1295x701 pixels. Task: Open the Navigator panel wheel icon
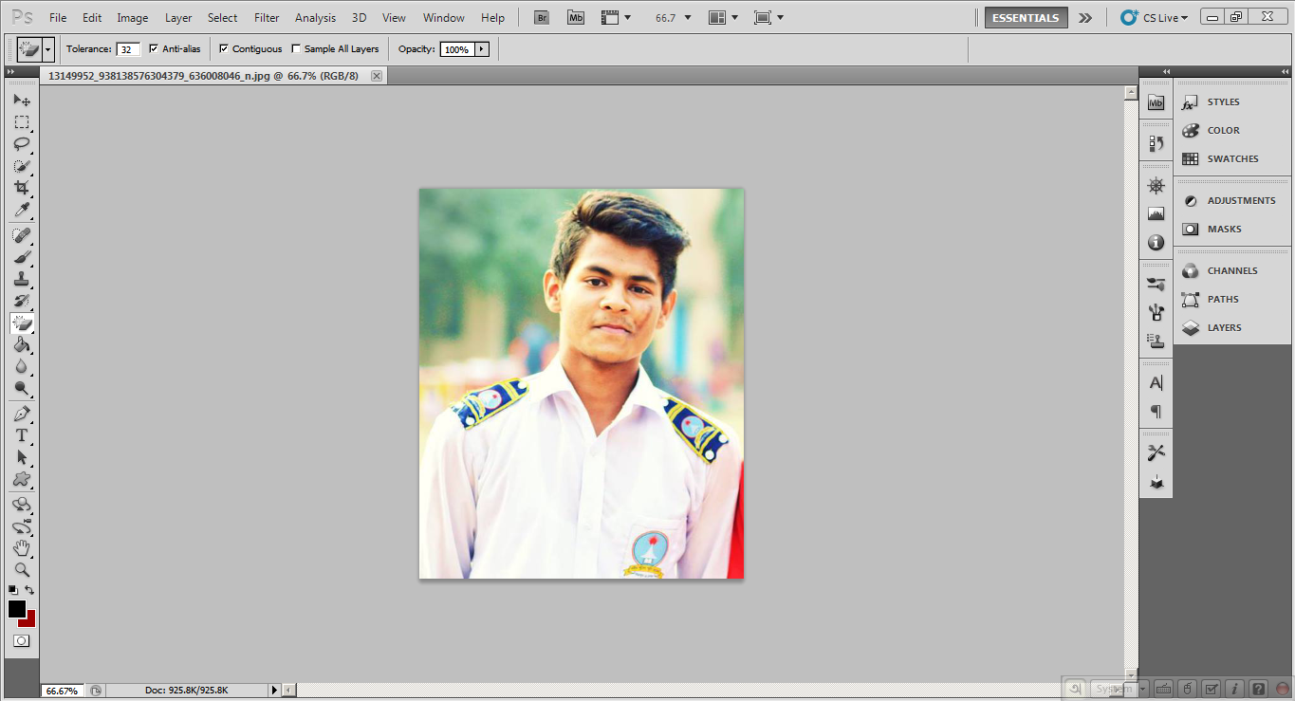tap(1156, 186)
